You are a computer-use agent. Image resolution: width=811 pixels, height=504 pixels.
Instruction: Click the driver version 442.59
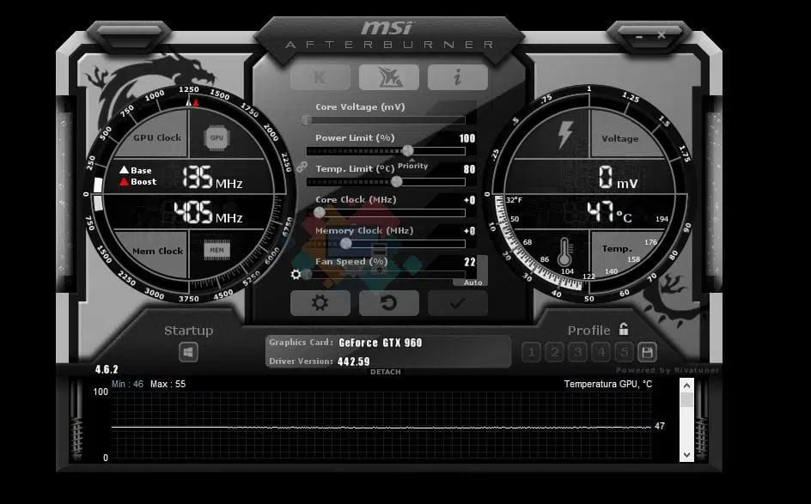[354, 361]
